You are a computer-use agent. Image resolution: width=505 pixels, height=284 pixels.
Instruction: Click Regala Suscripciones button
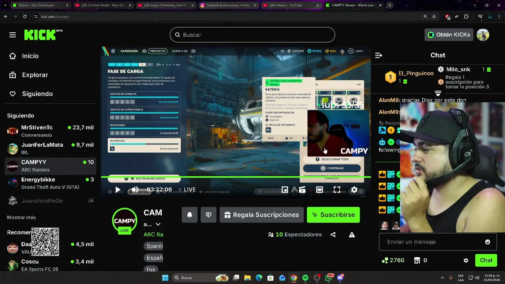pyautogui.click(x=262, y=215)
